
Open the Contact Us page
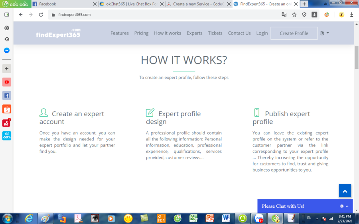click(239, 33)
